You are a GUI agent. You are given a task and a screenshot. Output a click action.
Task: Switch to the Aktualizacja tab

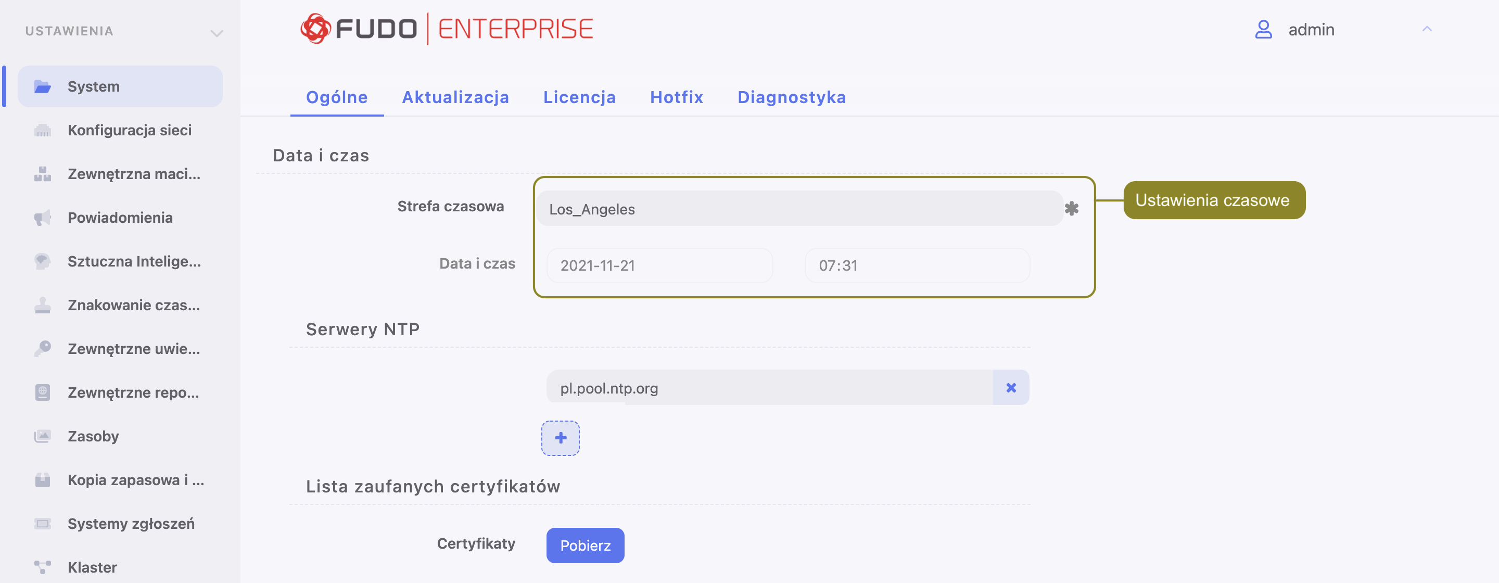click(455, 97)
